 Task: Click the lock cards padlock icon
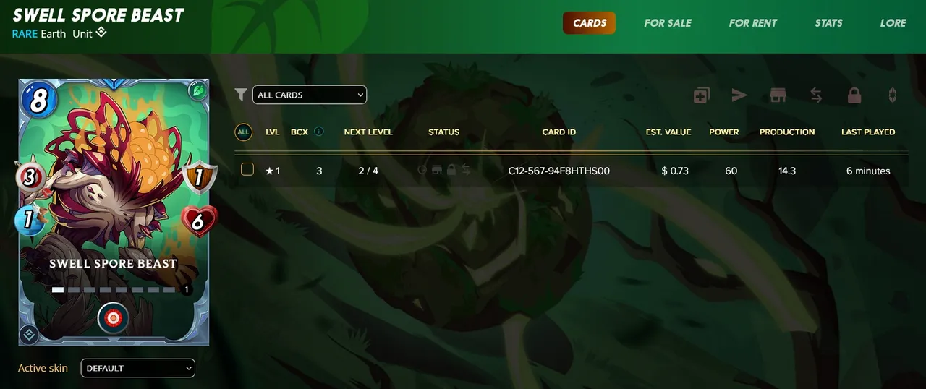point(854,95)
